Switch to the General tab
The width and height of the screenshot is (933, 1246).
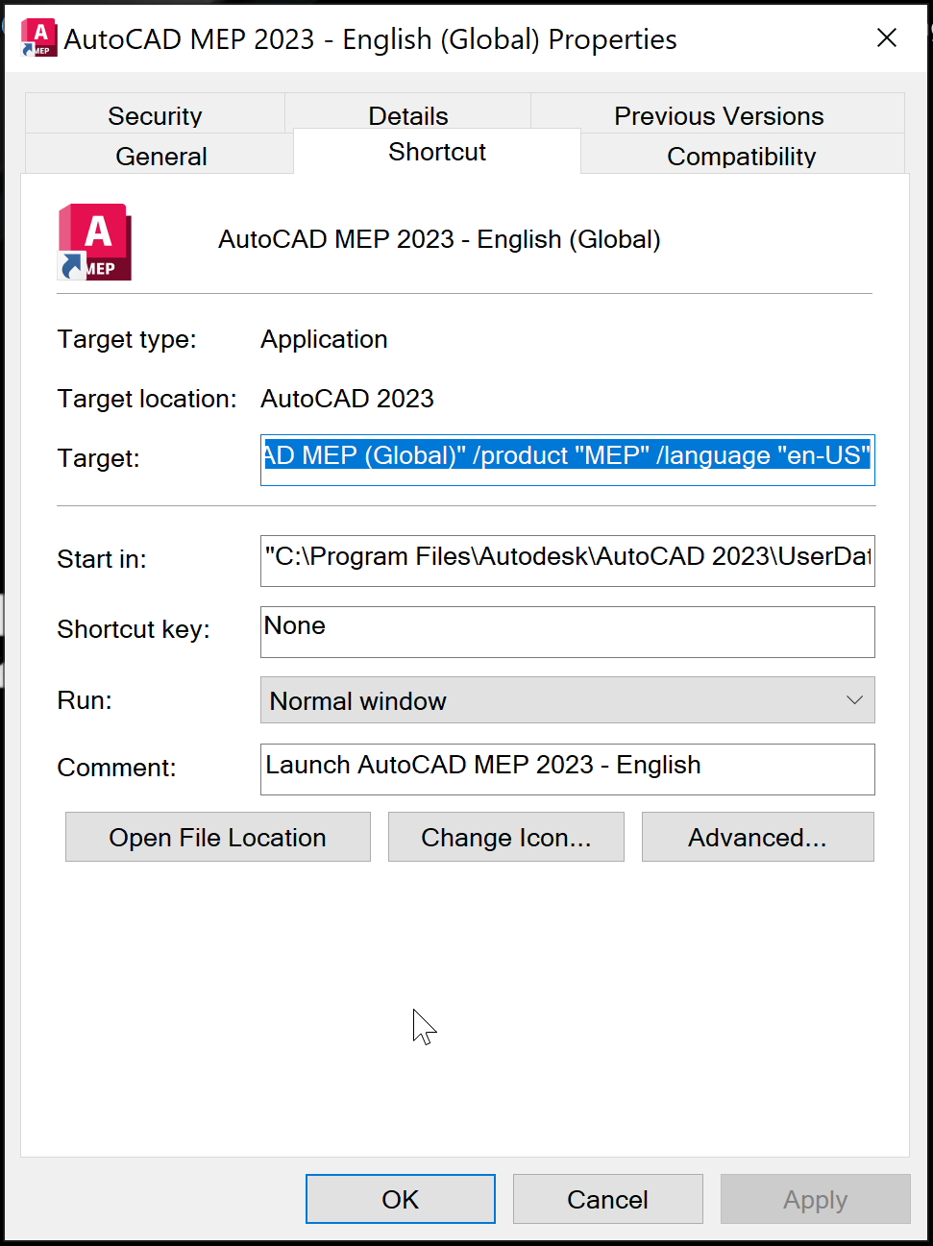[x=160, y=155]
